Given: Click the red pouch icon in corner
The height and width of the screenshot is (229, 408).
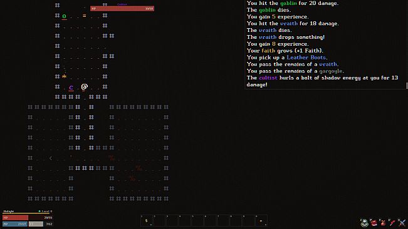Looking at the screenshot, I should pyautogui.click(x=383, y=223).
